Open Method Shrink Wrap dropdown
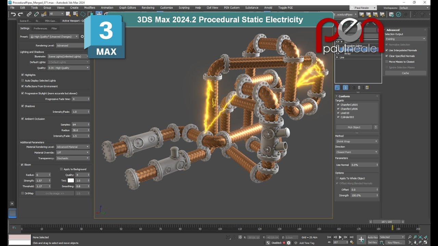The image size is (438, 246). click(x=357, y=141)
